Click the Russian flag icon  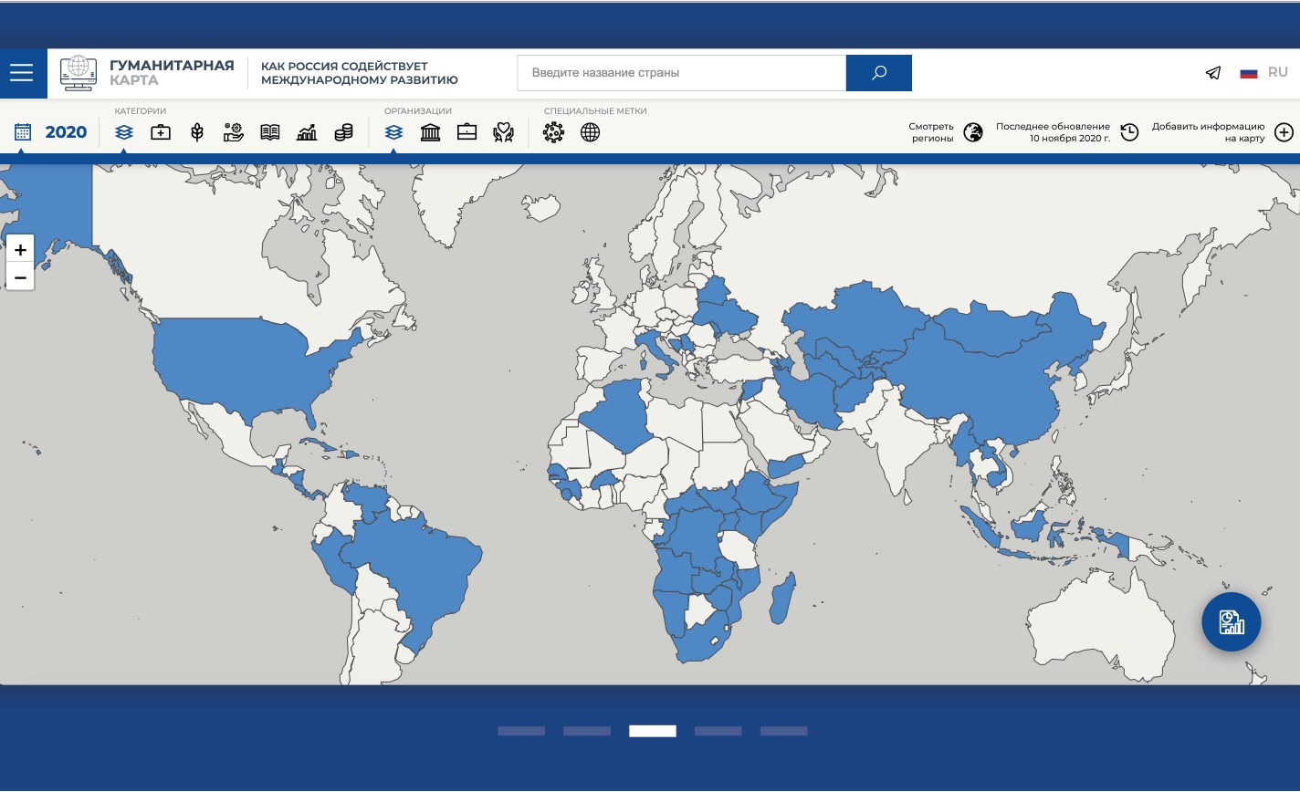point(1249,73)
